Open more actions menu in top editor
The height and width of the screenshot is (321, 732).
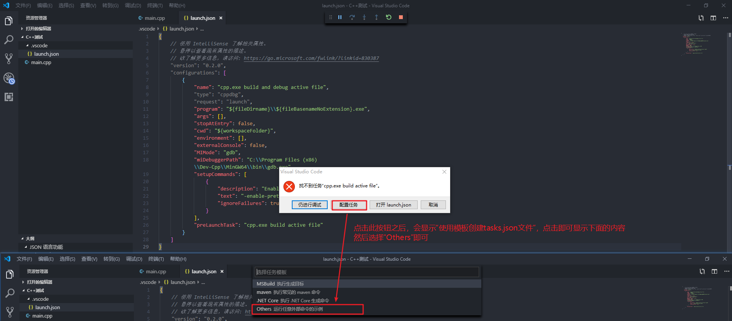726,18
